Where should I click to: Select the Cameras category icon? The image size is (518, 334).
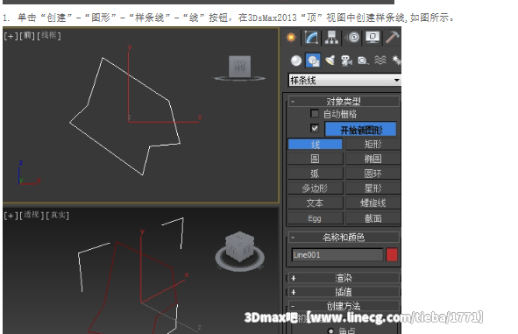point(346,60)
